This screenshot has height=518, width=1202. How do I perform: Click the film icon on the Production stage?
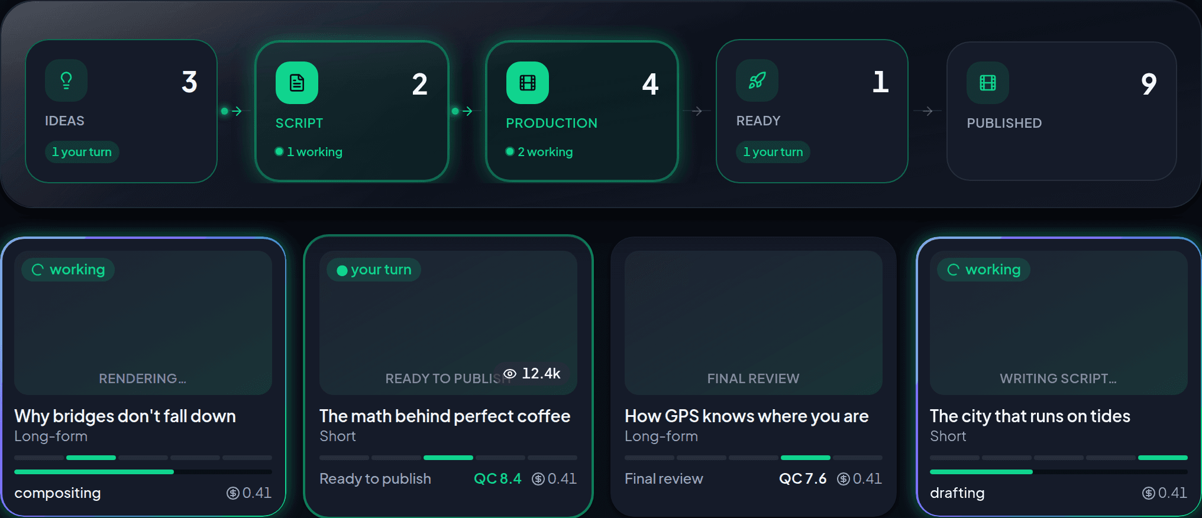pyautogui.click(x=528, y=83)
